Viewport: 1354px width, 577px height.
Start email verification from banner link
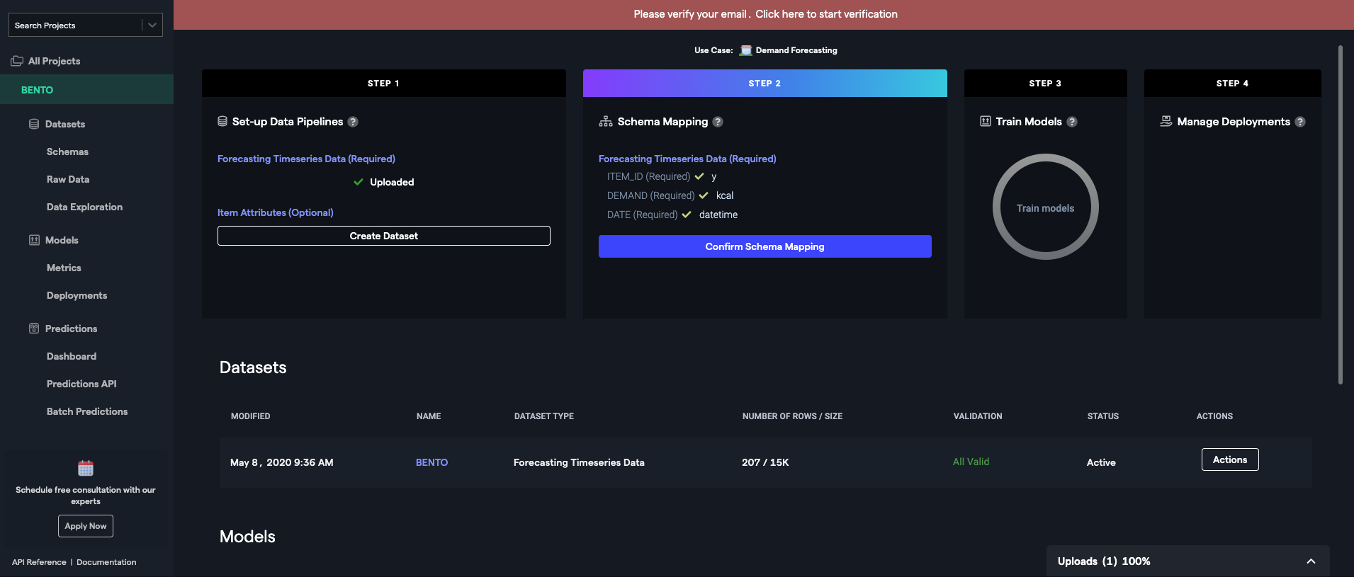pos(826,14)
